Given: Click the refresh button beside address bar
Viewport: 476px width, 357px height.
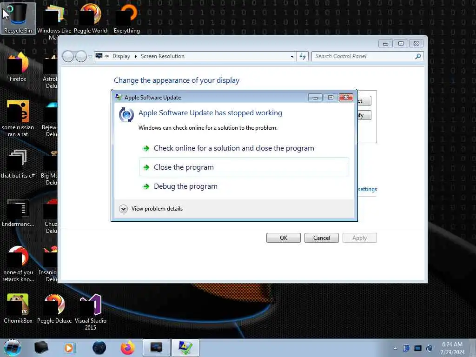Looking at the screenshot, I should coord(303,56).
